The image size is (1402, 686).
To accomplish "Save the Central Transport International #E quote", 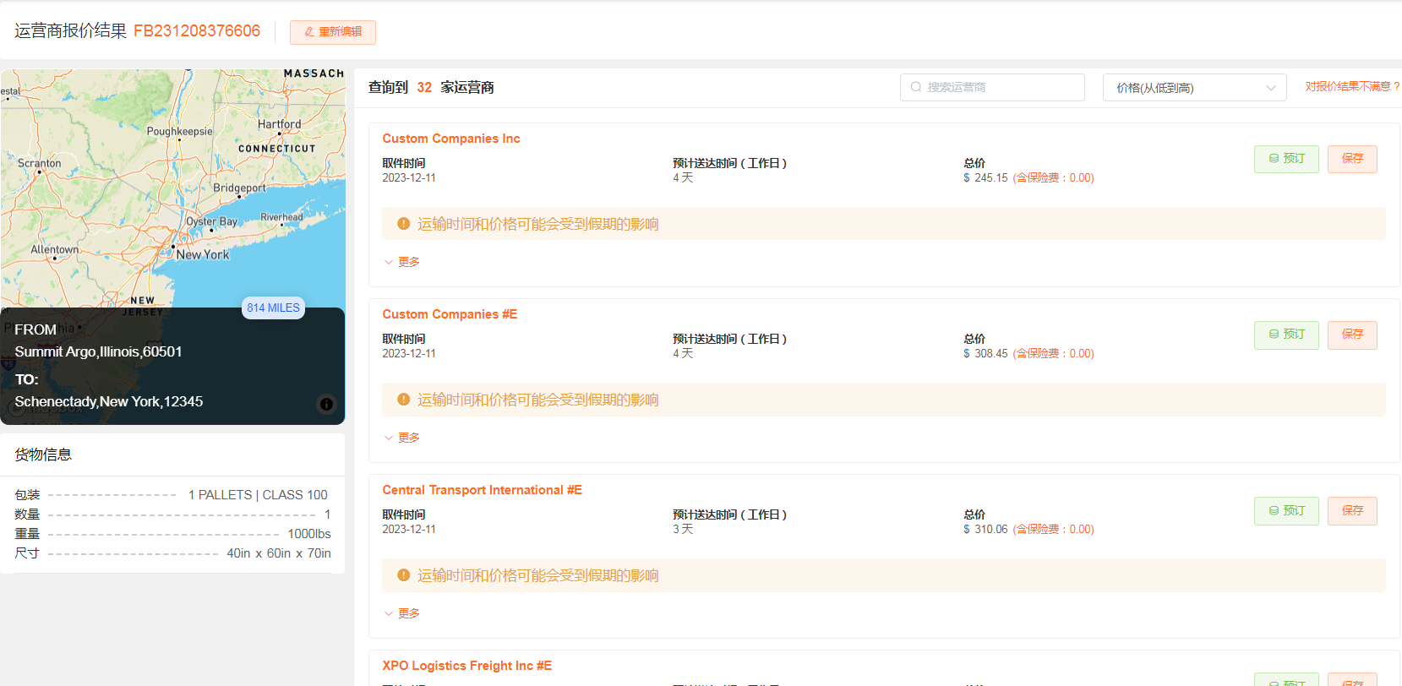I will (1352, 510).
